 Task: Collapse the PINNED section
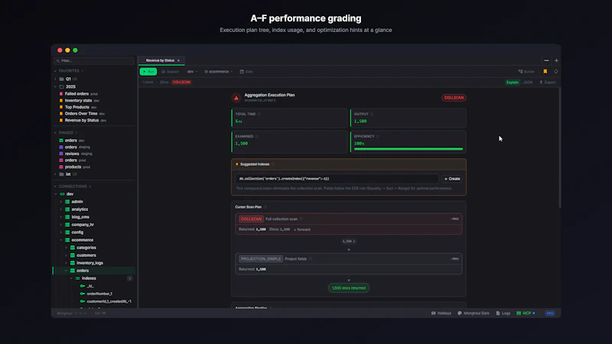point(55,133)
